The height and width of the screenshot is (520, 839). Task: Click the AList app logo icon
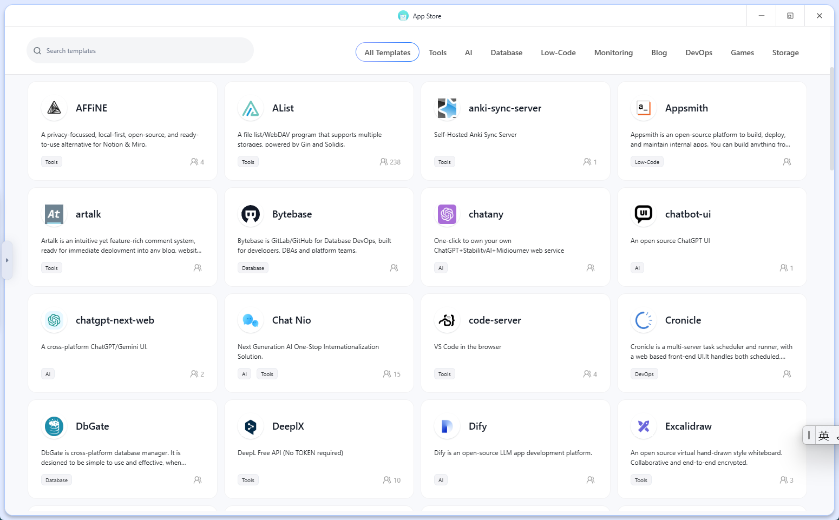pos(251,108)
